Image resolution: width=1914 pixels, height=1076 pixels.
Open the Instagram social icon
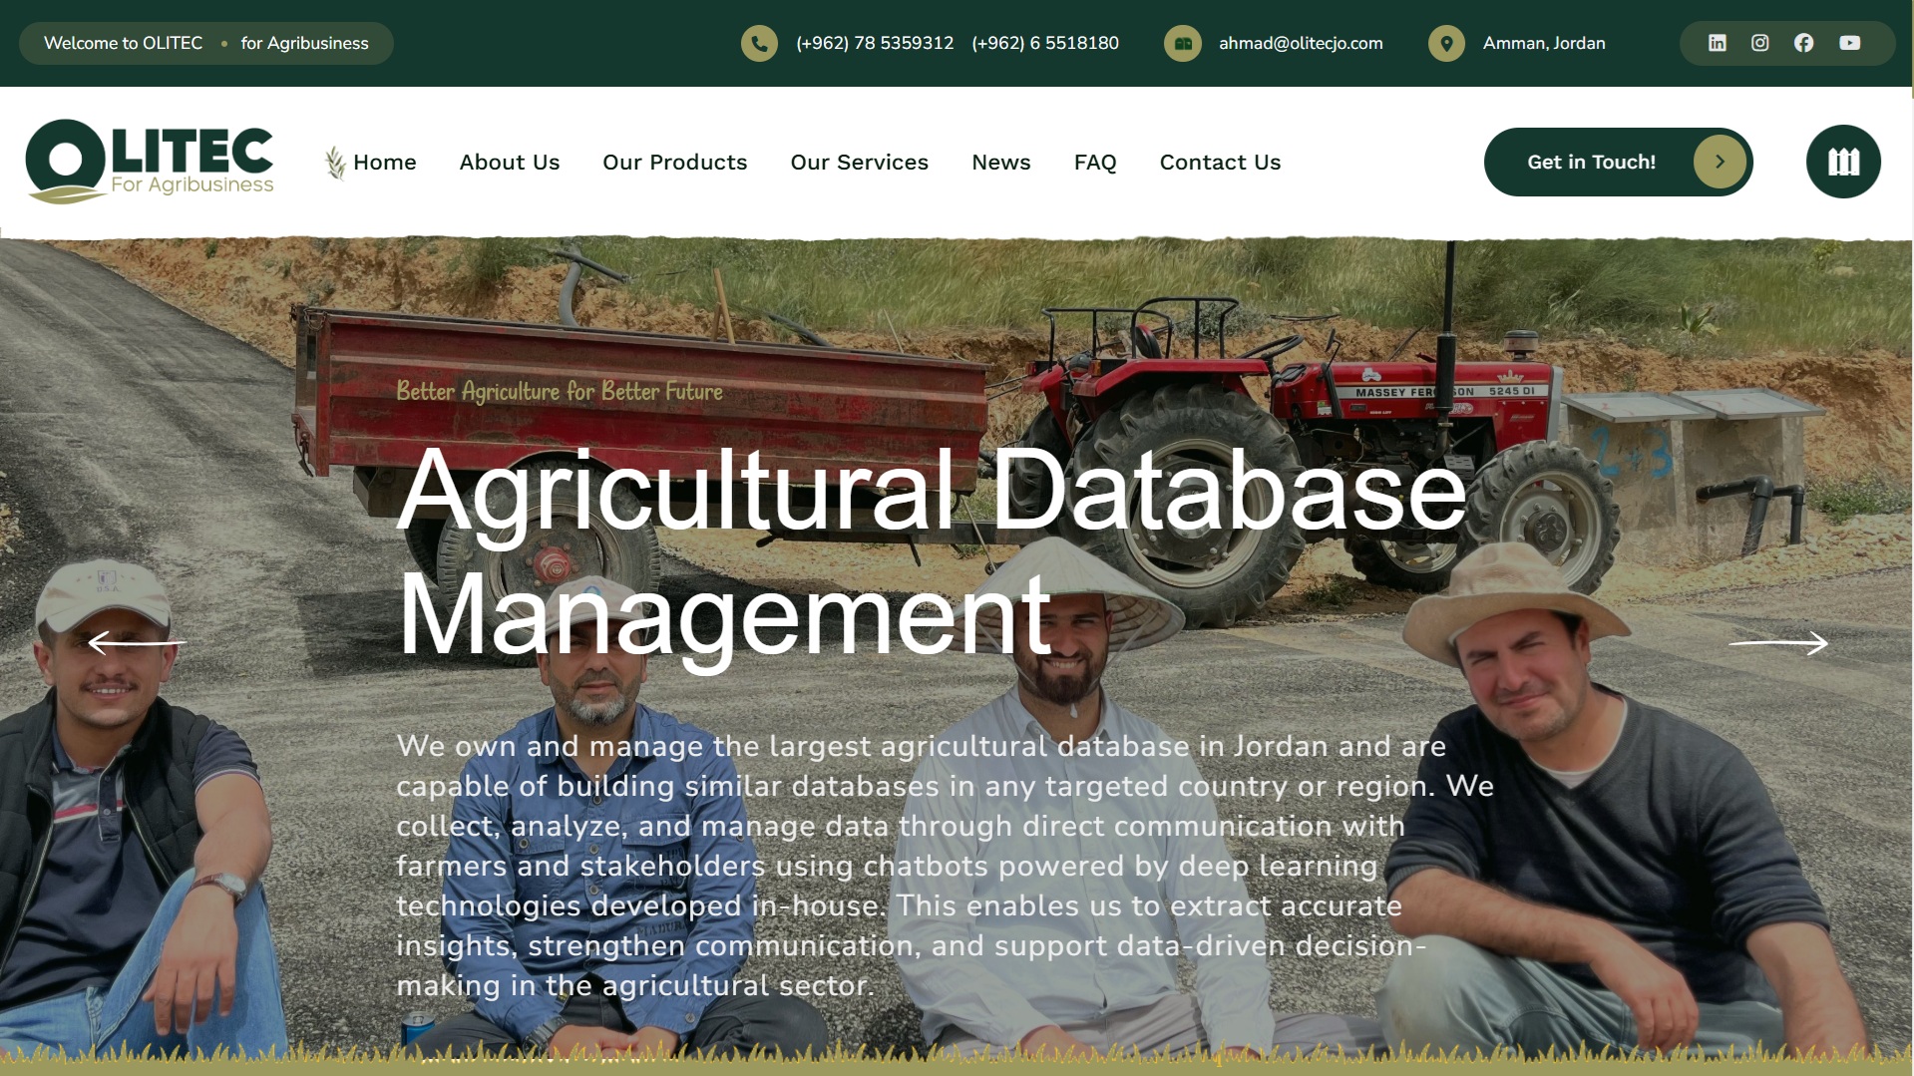(1760, 43)
